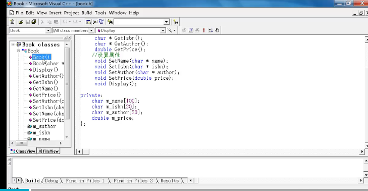368x191 pixels.
Task: Click the red Execute Program icon
Action: 204,30
